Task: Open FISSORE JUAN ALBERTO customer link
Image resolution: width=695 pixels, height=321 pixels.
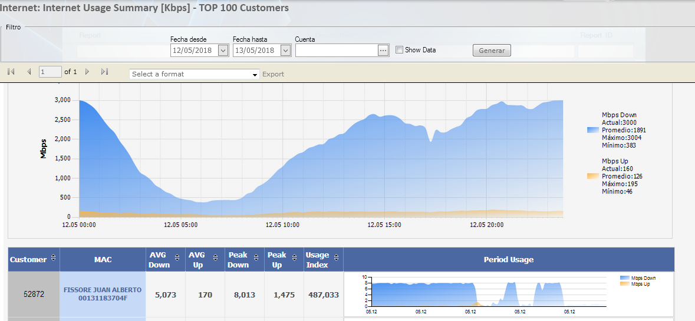Action: click(103, 294)
